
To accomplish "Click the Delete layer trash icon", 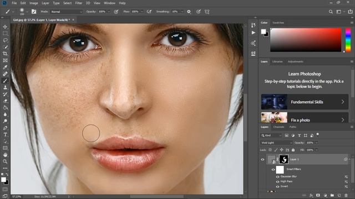I will pos(346,195).
